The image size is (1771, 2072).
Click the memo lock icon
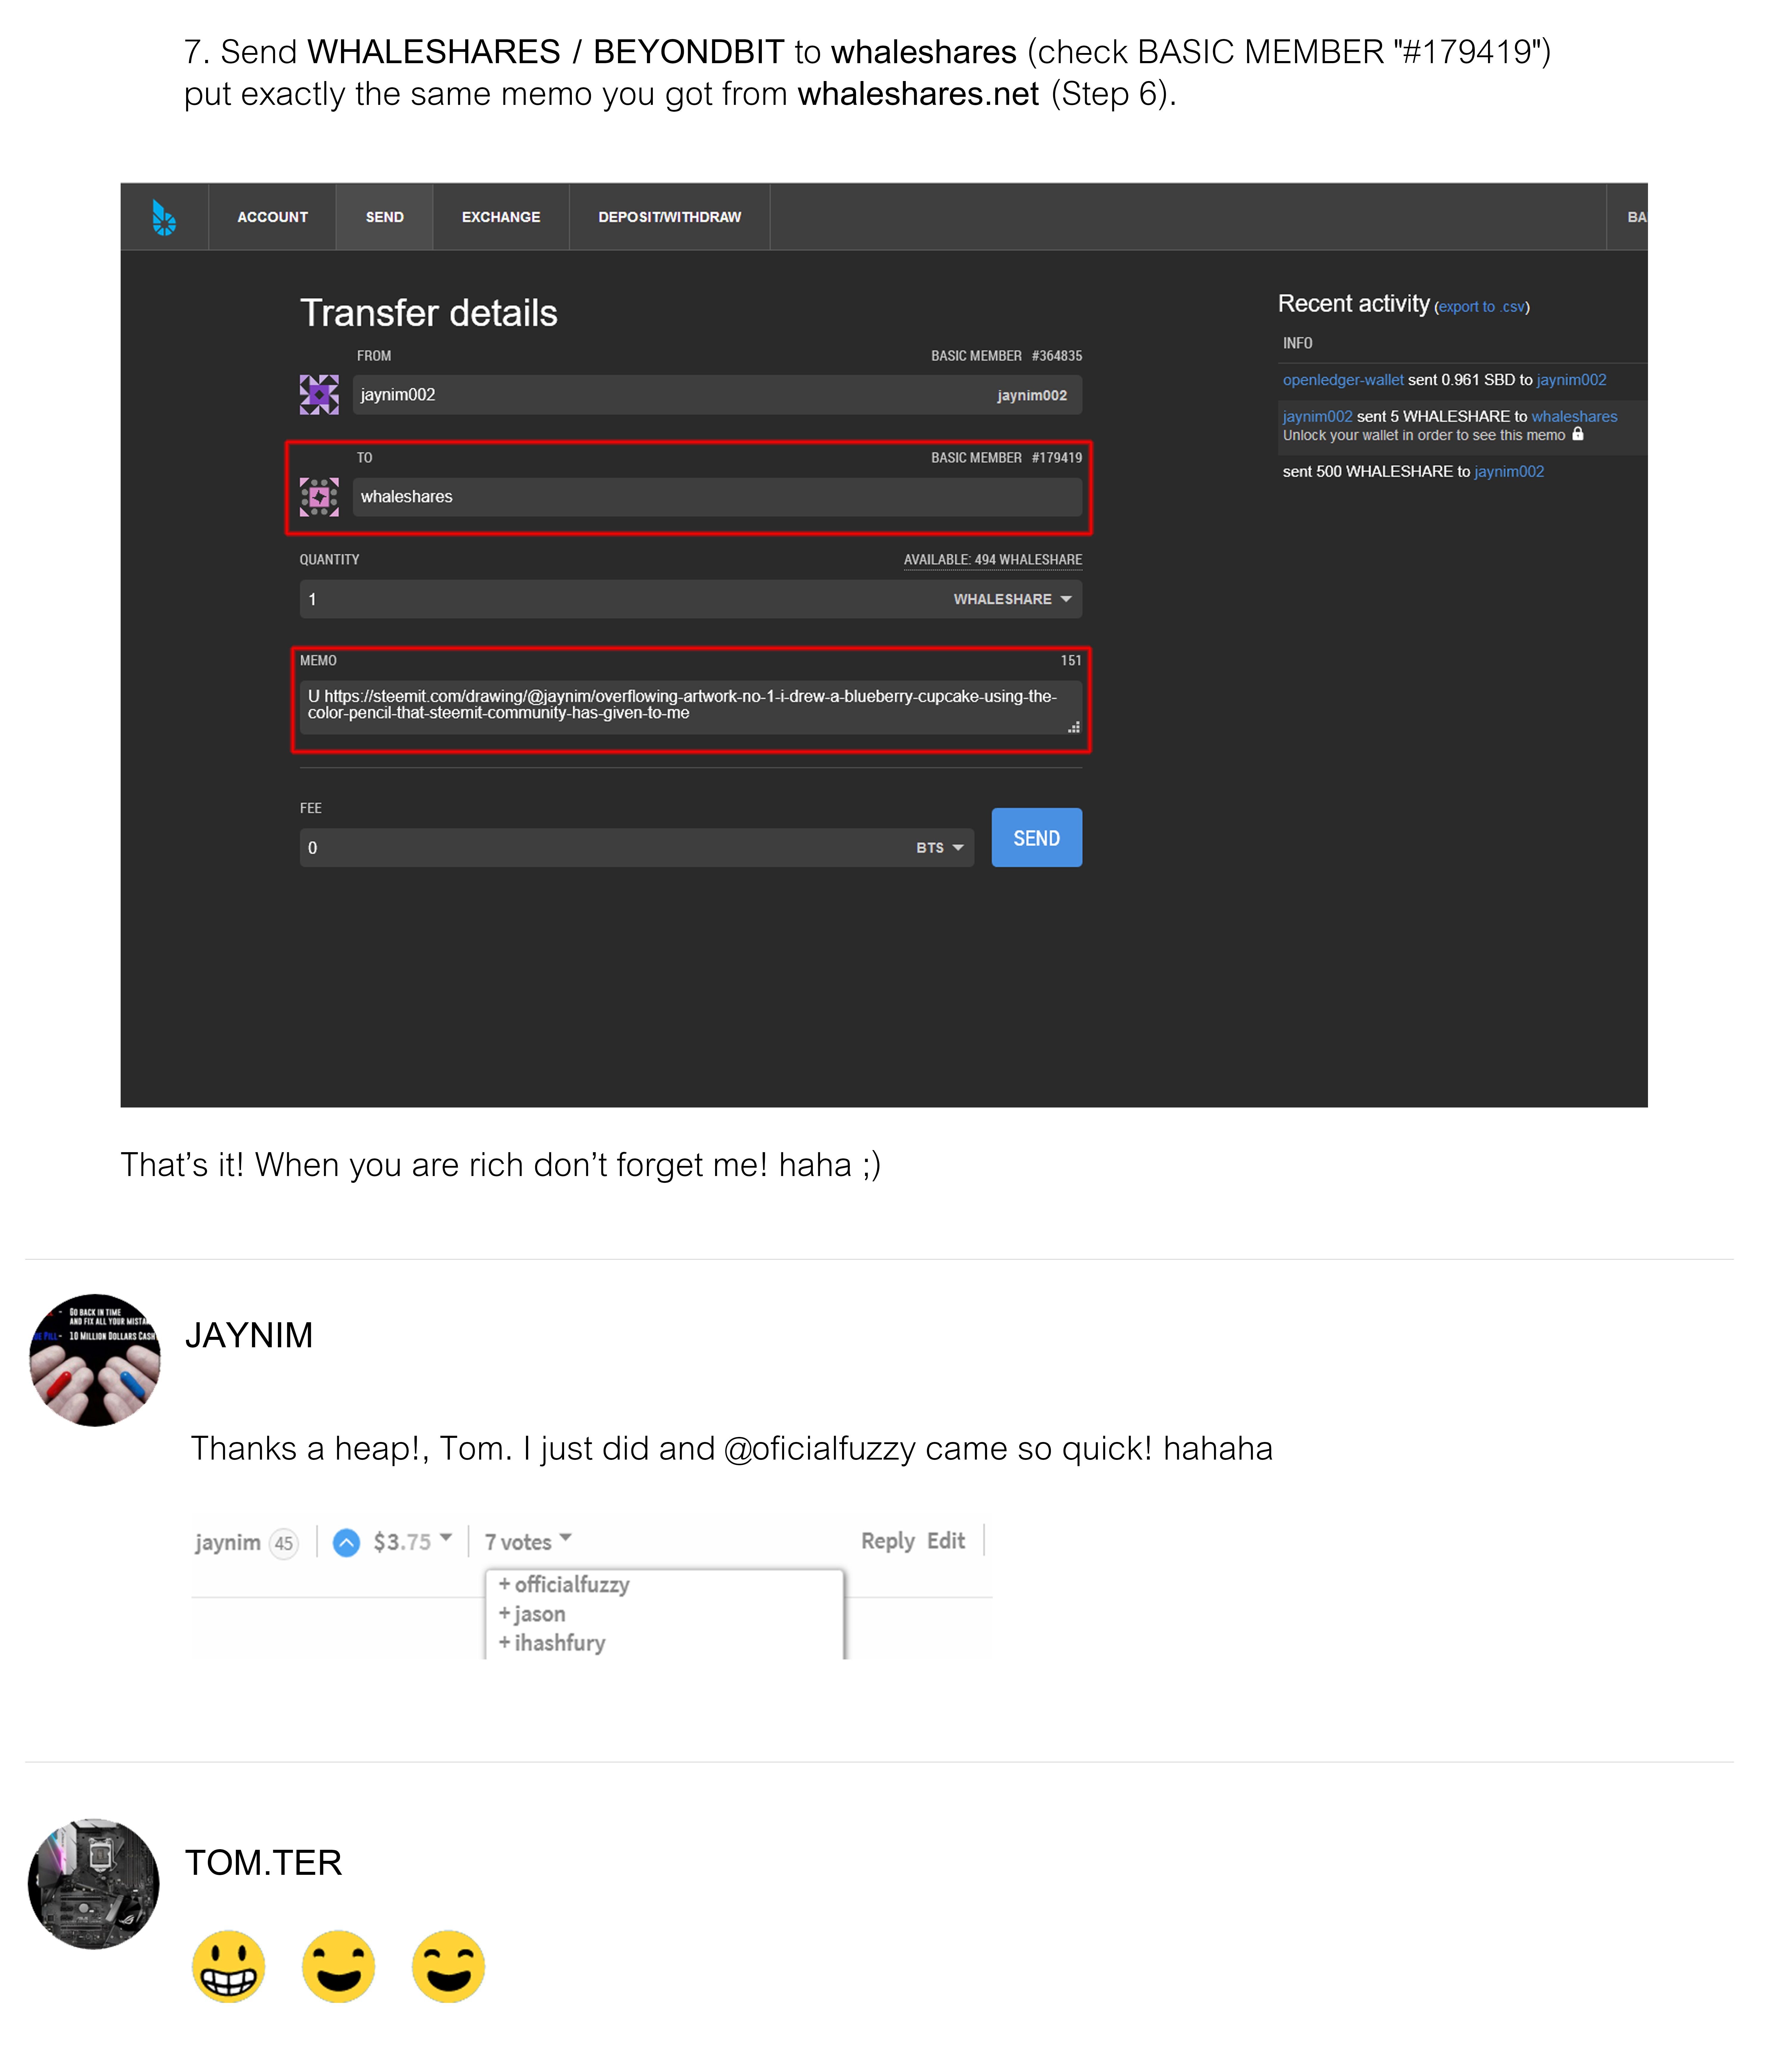pyautogui.click(x=1578, y=434)
